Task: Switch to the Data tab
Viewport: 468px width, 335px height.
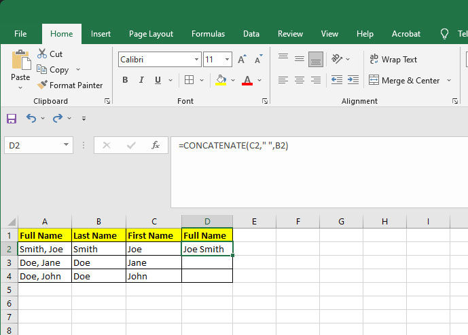Action: [251, 34]
